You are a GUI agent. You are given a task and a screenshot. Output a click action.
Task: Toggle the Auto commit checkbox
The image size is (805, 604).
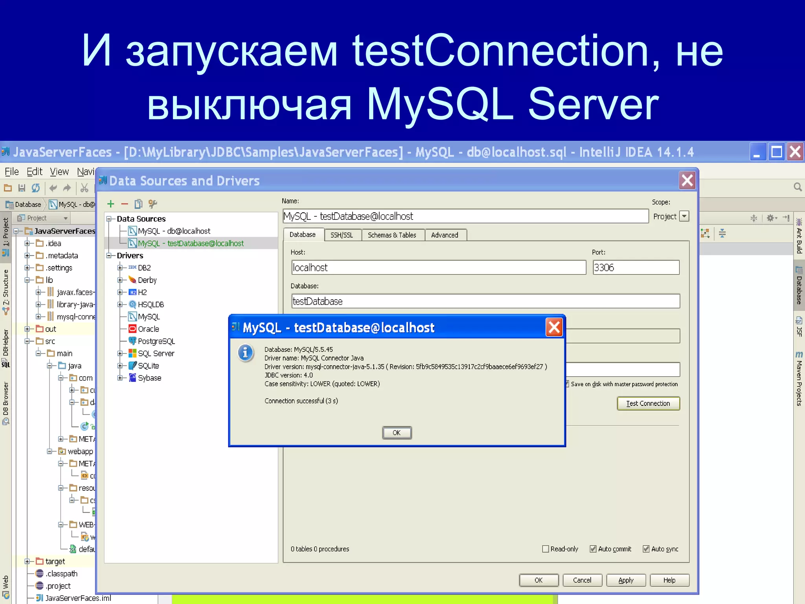(593, 549)
